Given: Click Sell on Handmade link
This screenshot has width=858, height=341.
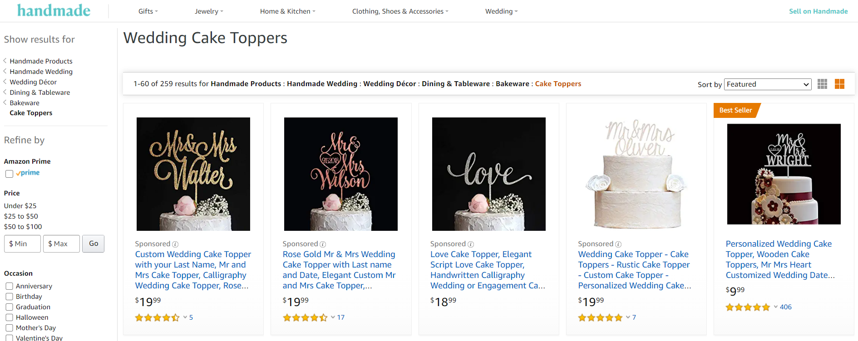Looking at the screenshot, I should click(818, 11).
